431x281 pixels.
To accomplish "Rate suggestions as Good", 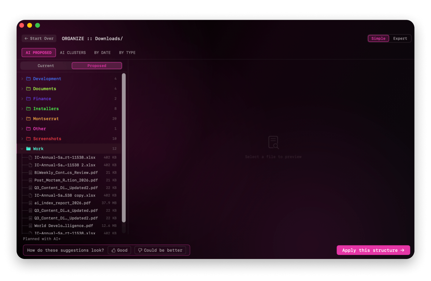I will click(119, 250).
